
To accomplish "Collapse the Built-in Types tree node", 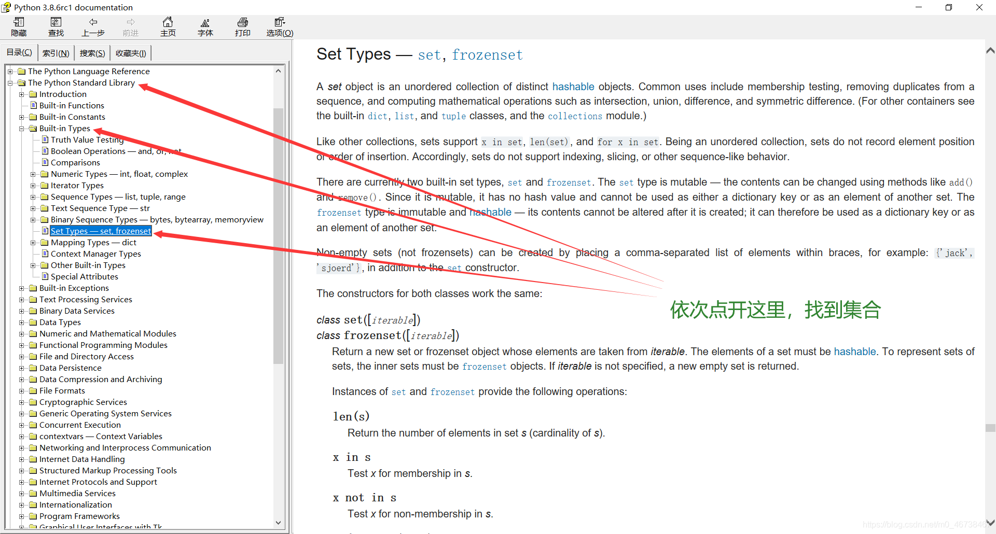I will 22,128.
